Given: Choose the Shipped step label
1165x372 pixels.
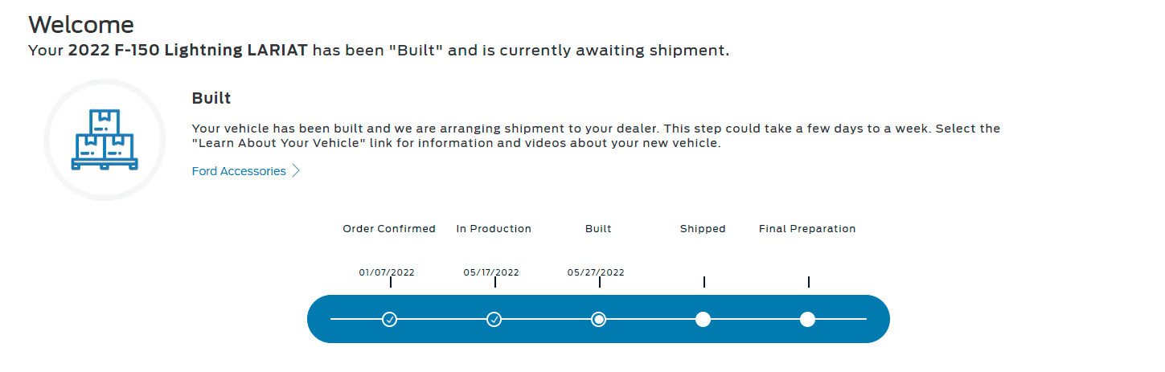Looking at the screenshot, I should (x=703, y=229).
